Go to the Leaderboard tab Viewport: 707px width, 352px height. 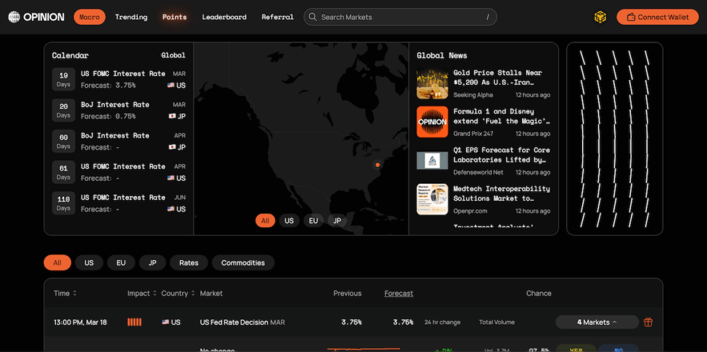[224, 17]
